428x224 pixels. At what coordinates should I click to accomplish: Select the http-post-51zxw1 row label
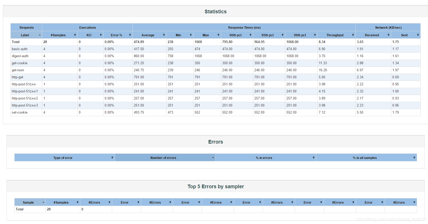[25, 91]
